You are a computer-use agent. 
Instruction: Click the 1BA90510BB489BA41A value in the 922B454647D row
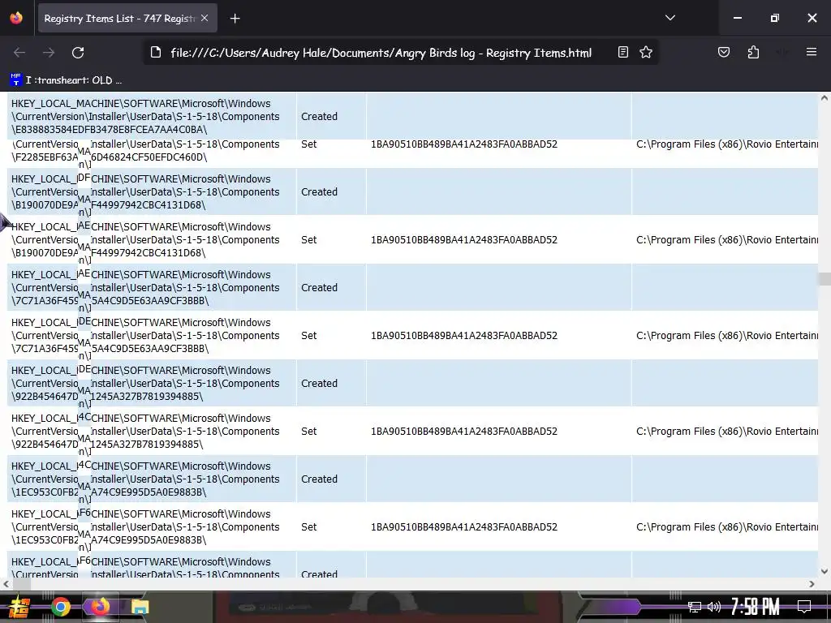[464, 432]
